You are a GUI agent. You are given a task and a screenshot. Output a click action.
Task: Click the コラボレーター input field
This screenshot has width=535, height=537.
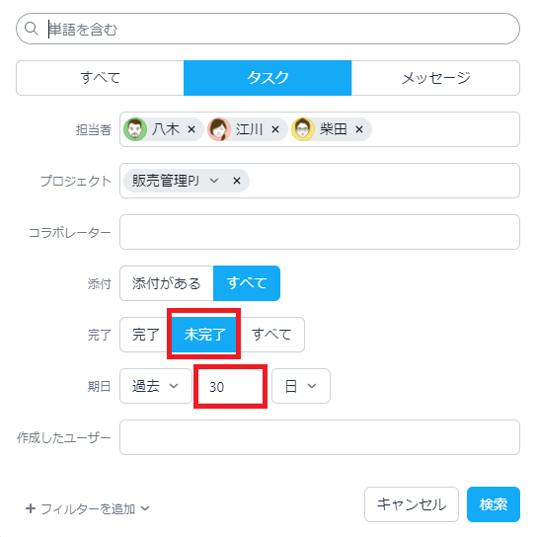point(320,232)
